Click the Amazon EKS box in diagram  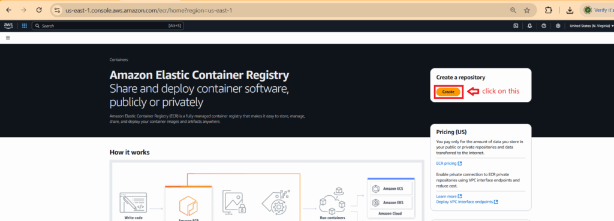[390, 202]
